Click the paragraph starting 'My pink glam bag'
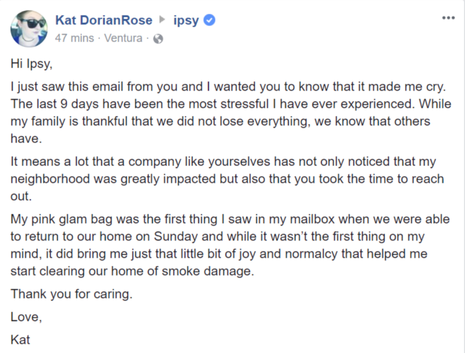Image resolution: width=465 pixels, height=353 pixels. [x=230, y=245]
